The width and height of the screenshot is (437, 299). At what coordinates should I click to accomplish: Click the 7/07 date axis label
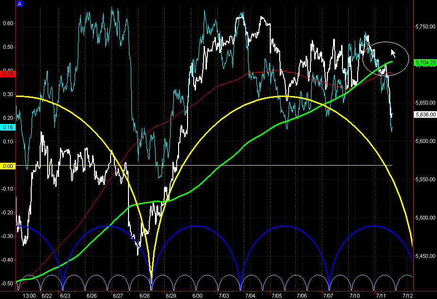pyautogui.click(x=328, y=296)
